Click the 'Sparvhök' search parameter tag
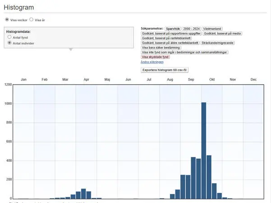Image resolution: width=271 pixels, height=203 pixels. tap(173, 28)
